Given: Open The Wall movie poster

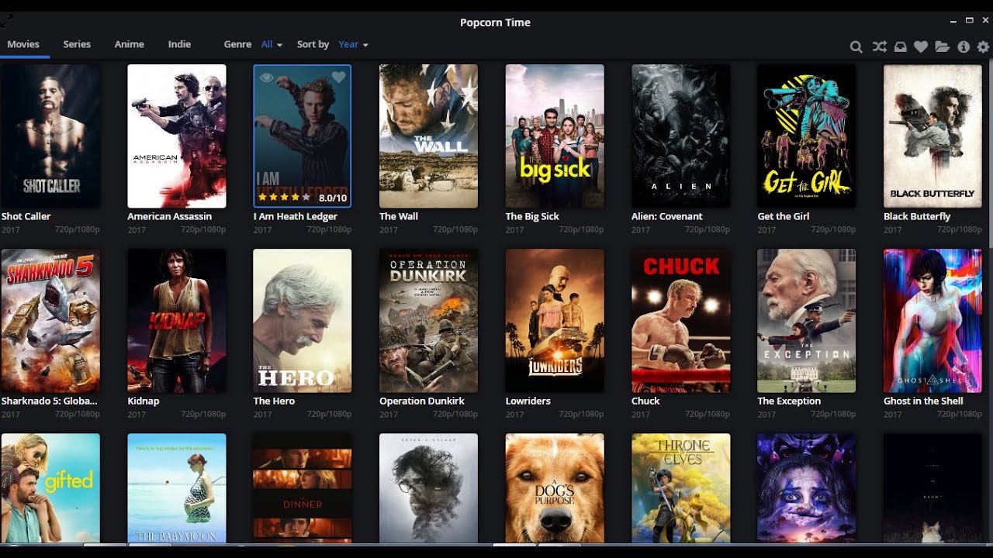Looking at the screenshot, I should tap(428, 136).
